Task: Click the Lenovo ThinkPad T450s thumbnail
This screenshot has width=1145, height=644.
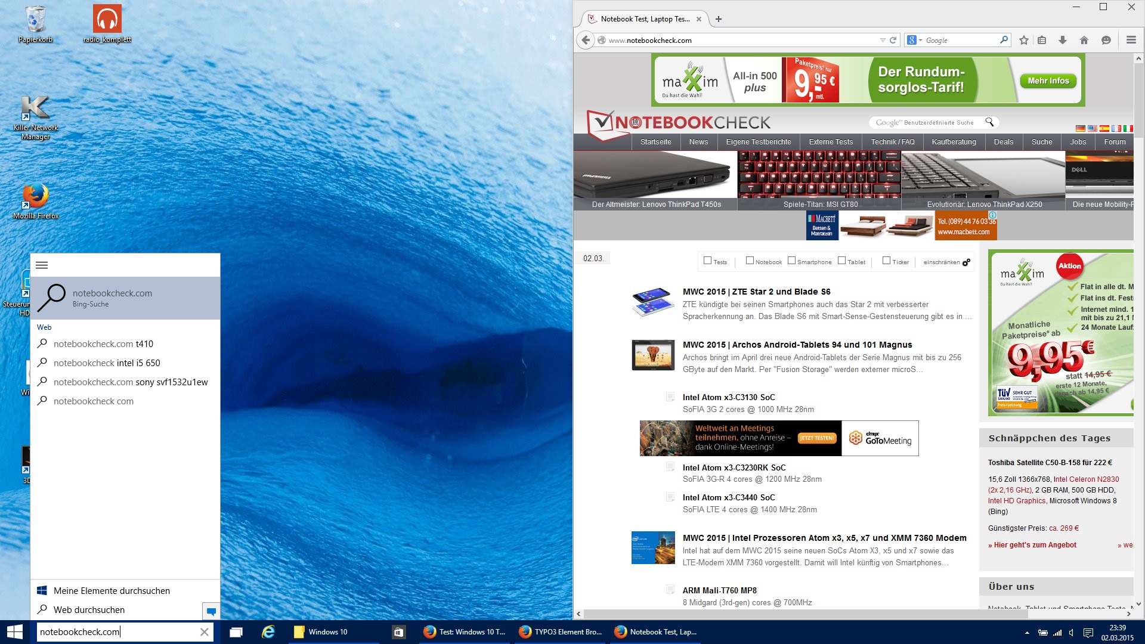Action: (655, 180)
